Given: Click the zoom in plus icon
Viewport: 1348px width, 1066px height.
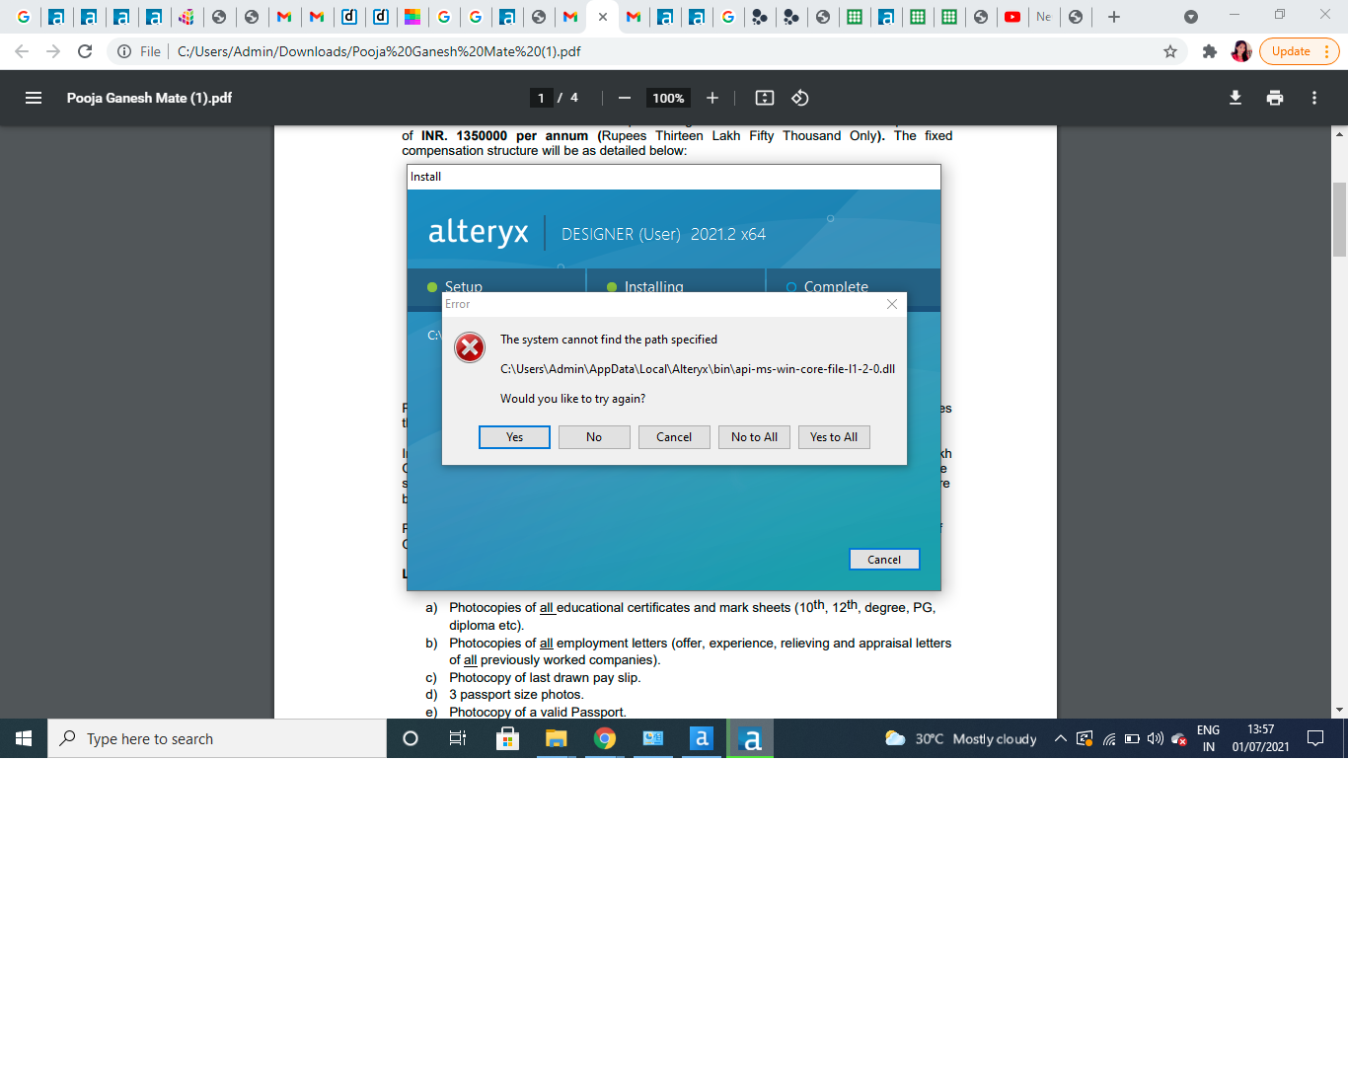Looking at the screenshot, I should tap(712, 98).
